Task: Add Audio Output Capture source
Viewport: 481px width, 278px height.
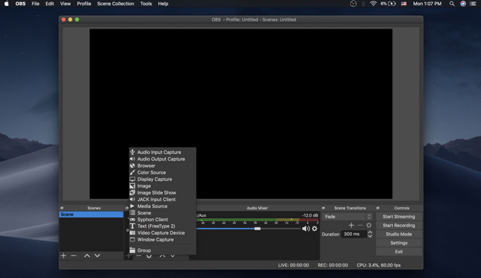Action: tap(163, 159)
